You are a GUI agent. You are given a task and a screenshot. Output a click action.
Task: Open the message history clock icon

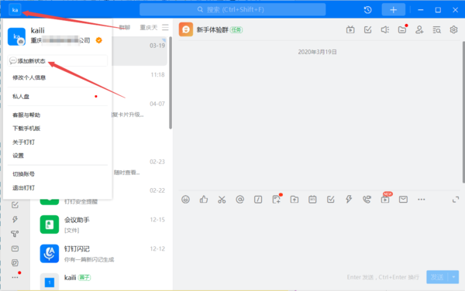367,10
